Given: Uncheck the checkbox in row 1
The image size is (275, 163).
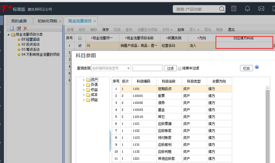Looking at the screenshot, I should coord(80,46).
